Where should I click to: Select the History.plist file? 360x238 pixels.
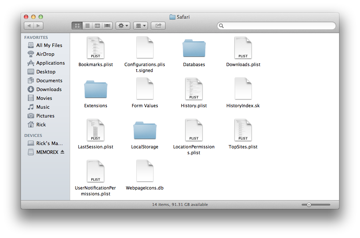point(194,93)
